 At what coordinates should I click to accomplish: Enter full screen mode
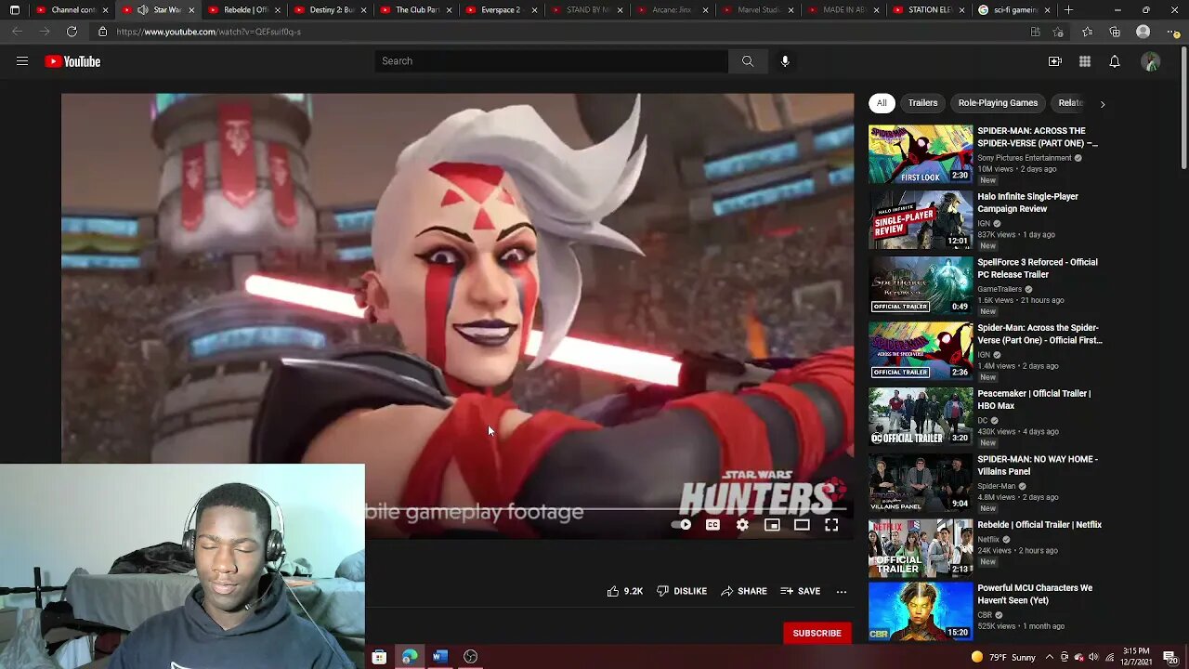pyautogui.click(x=831, y=525)
